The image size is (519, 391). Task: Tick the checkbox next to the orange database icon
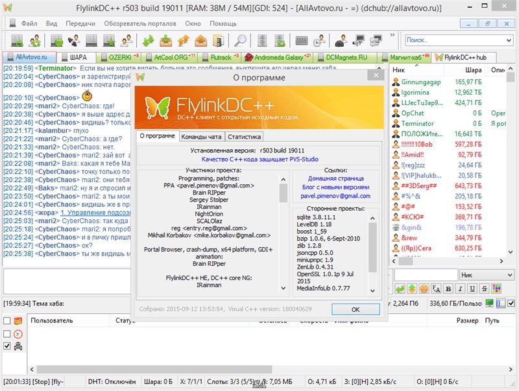click(6, 320)
